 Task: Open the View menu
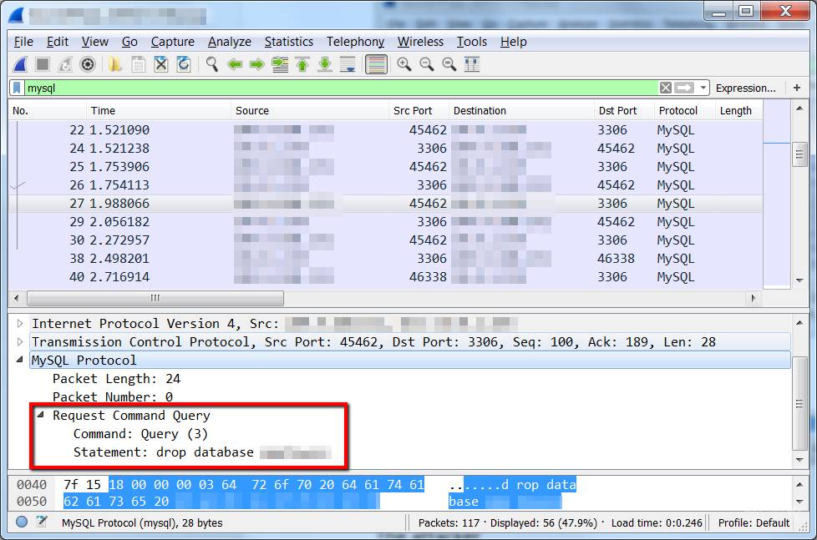[x=95, y=42]
